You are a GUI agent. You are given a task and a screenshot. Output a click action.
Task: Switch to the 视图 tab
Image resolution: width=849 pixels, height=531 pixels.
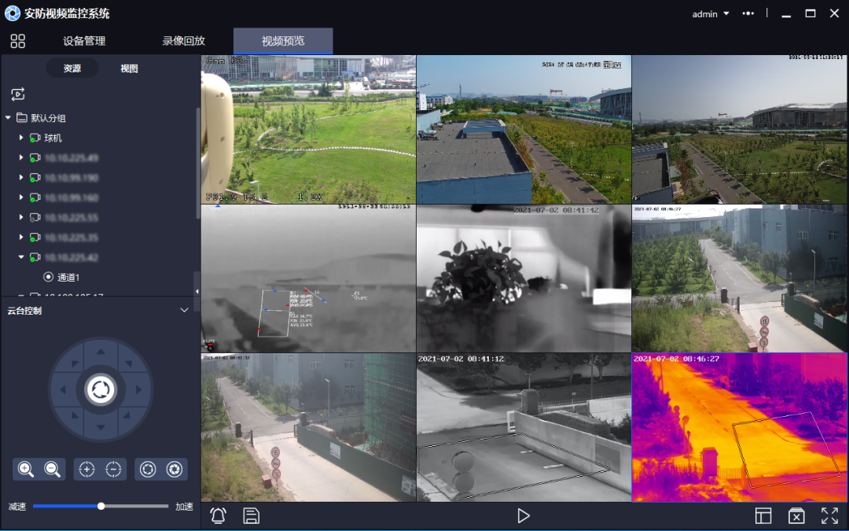pos(129,68)
